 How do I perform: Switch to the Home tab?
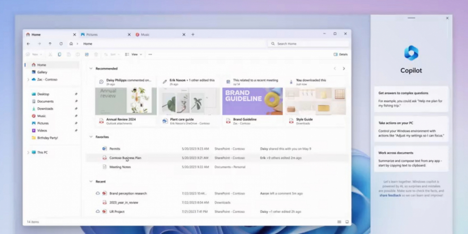pos(51,35)
